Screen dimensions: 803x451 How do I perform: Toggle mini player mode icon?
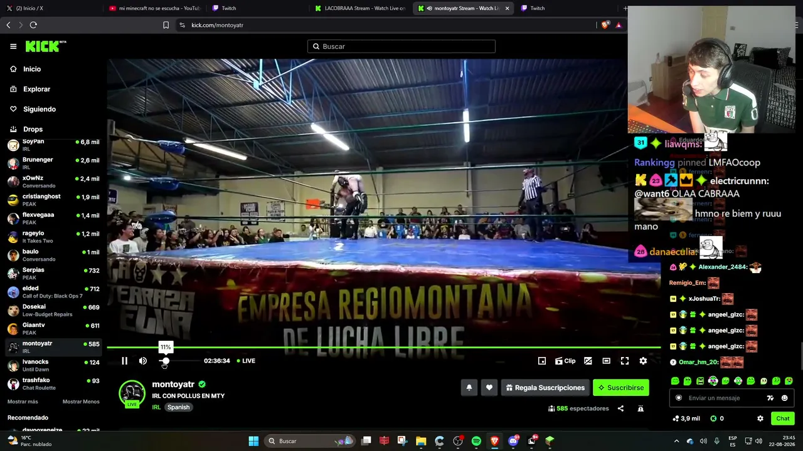point(542,361)
